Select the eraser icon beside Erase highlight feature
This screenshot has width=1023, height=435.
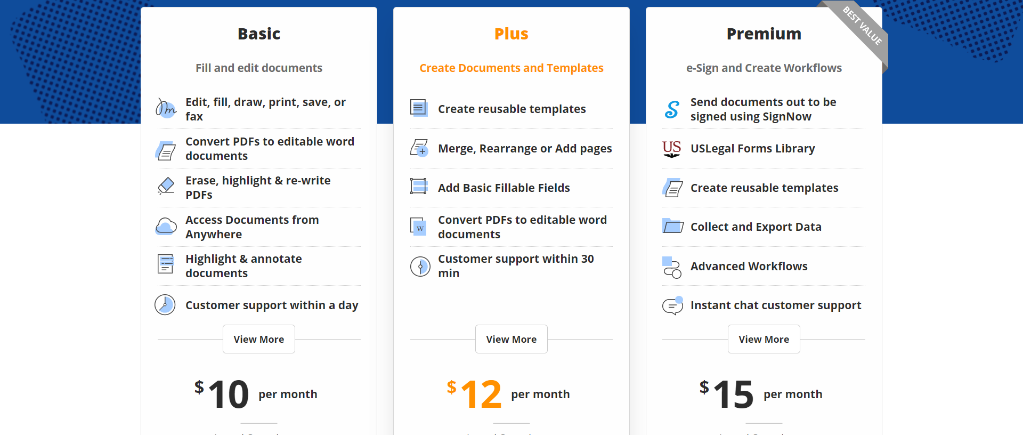click(x=166, y=187)
